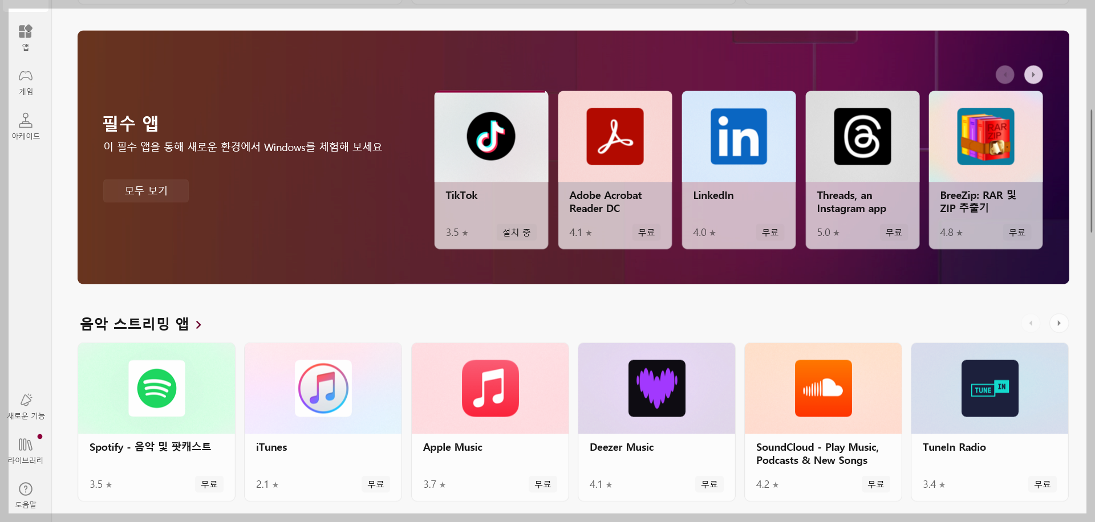Open the Adobe Acrobat Reader DC title
The height and width of the screenshot is (522, 1095).
pos(605,202)
